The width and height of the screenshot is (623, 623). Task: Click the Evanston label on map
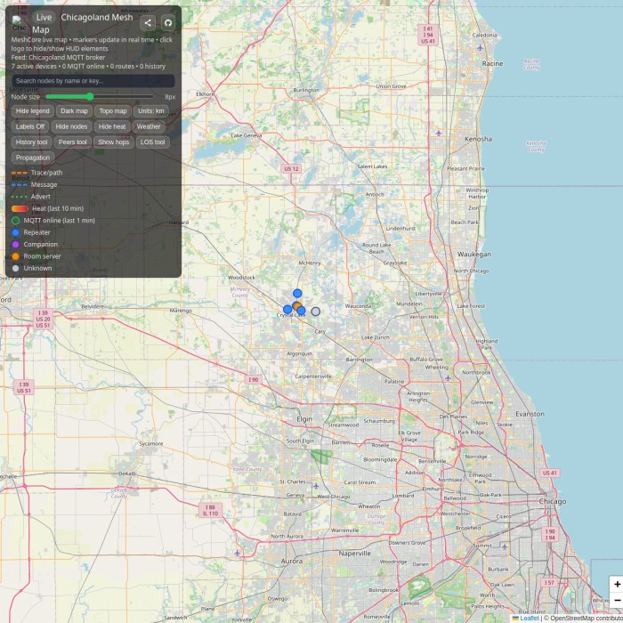pyautogui.click(x=530, y=414)
